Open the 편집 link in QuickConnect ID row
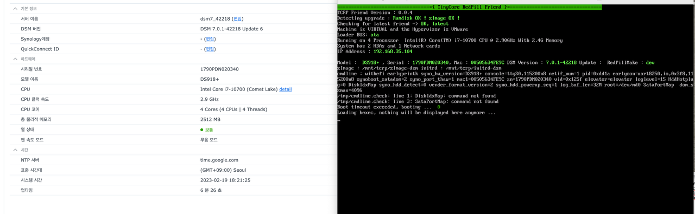This screenshot has width=695, height=214. tap(210, 49)
